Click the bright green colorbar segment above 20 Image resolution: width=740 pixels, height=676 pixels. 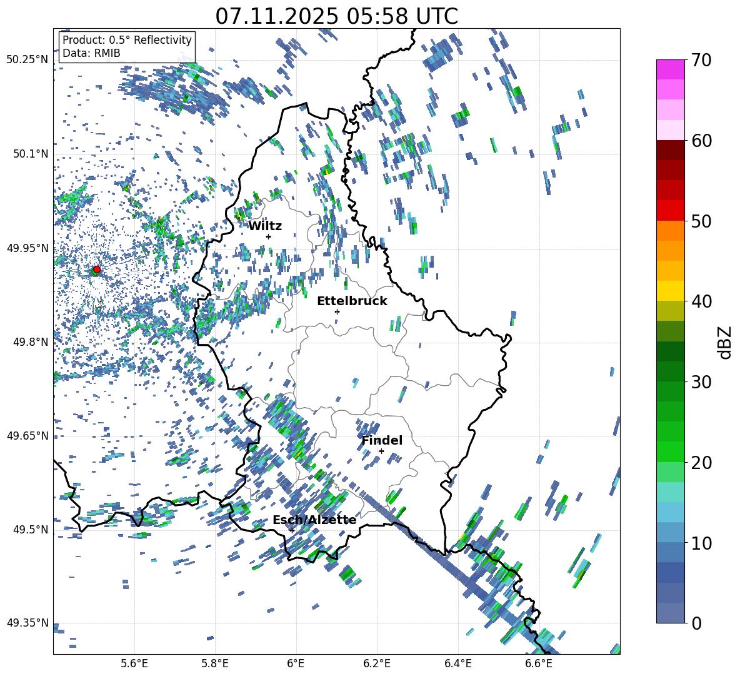click(x=670, y=452)
